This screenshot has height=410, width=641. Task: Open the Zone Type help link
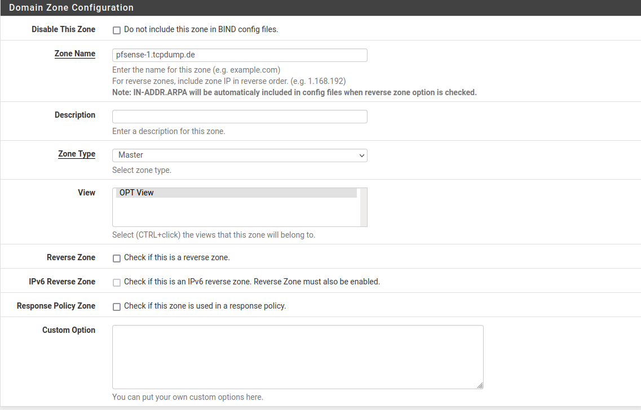coord(77,154)
